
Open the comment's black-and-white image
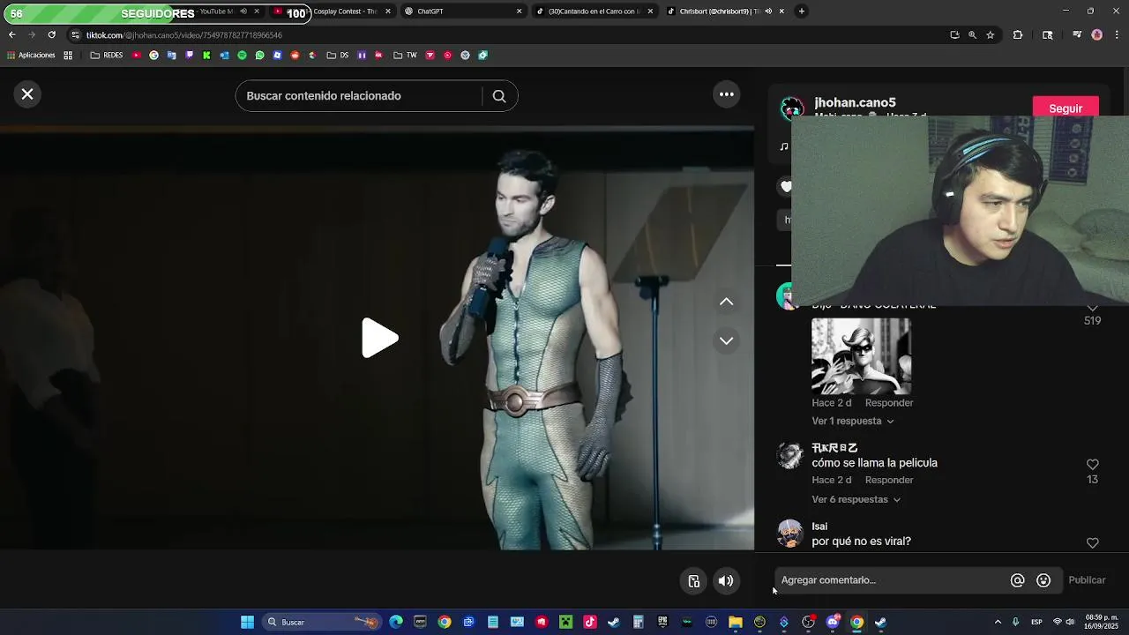pos(861,356)
